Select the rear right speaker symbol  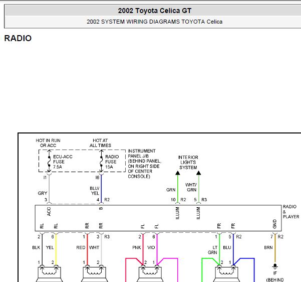click(94, 274)
